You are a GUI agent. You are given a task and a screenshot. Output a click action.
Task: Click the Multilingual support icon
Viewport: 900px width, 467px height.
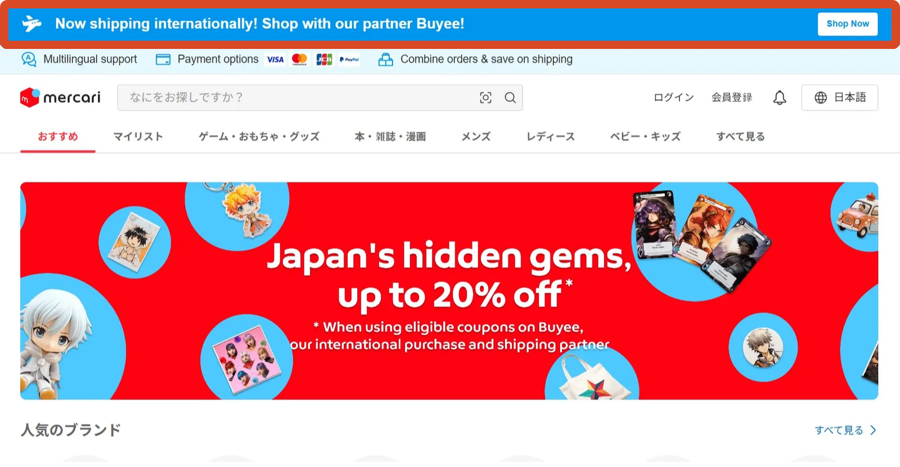pos(29,59)
